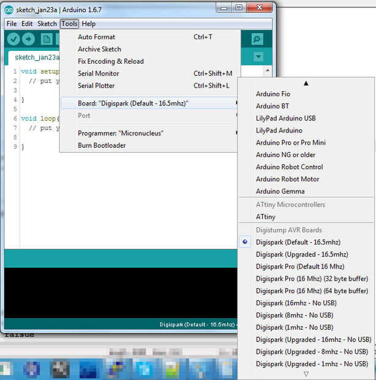The height and width of the screenshot is (380, 376).
Task: Open Serial Plotter from Tools menu
Action: point(149,86)
